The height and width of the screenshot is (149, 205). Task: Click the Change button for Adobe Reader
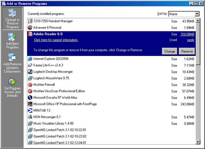[x=170, y=51]
